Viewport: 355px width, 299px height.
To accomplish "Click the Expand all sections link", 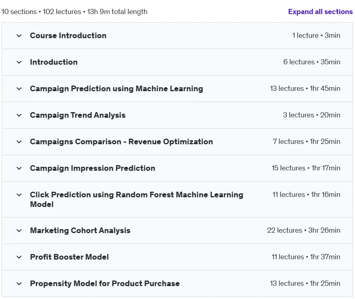I will pos(320,12).
